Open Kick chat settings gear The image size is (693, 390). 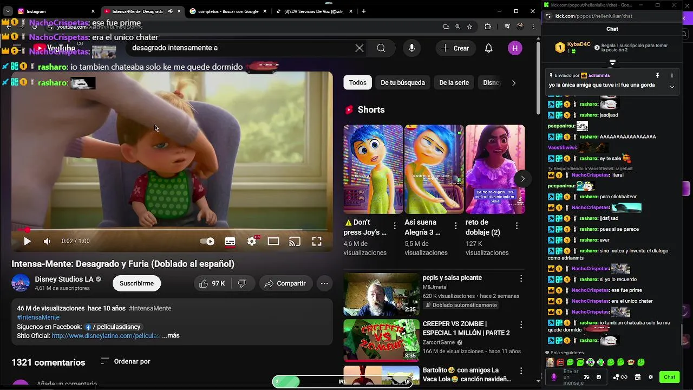click(x=650, y=377)
